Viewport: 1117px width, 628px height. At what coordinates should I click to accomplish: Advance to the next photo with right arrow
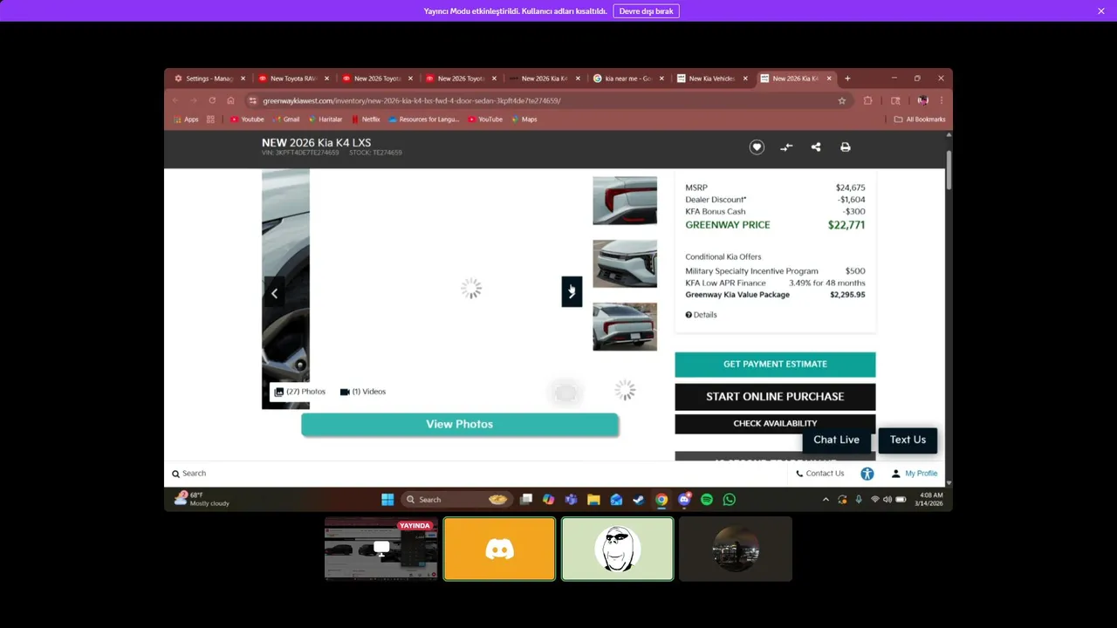pos(572,291)
